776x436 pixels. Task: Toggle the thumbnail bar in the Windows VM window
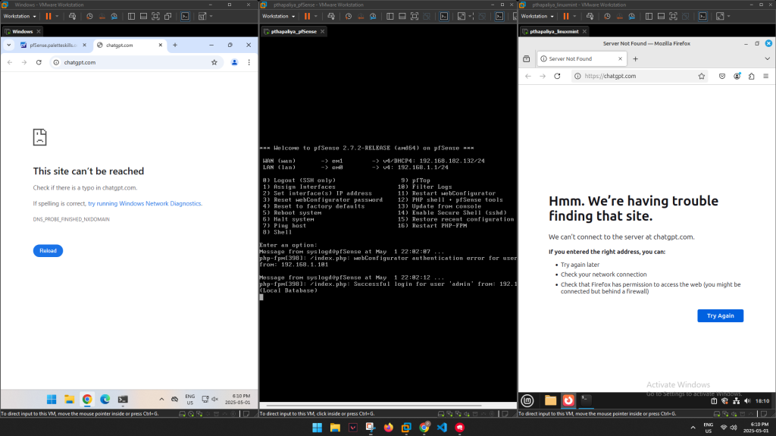[x=143, y=17]
